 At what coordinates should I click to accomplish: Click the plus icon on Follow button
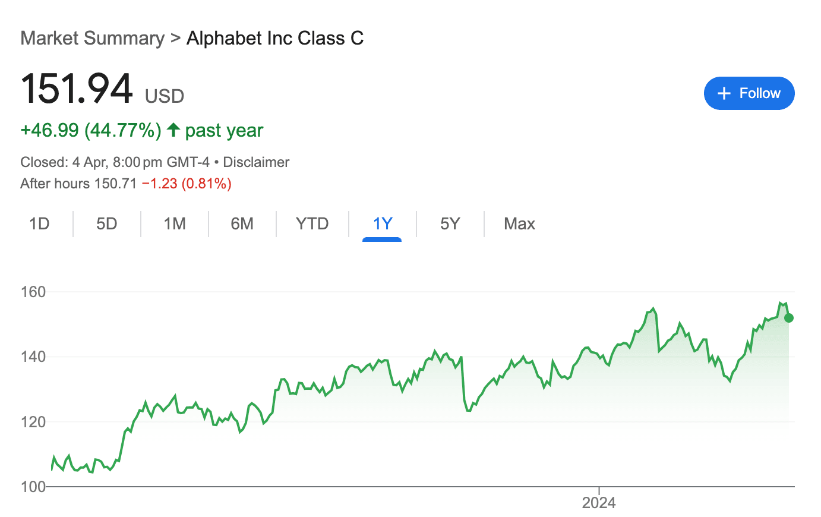click(x=724, y=93)
